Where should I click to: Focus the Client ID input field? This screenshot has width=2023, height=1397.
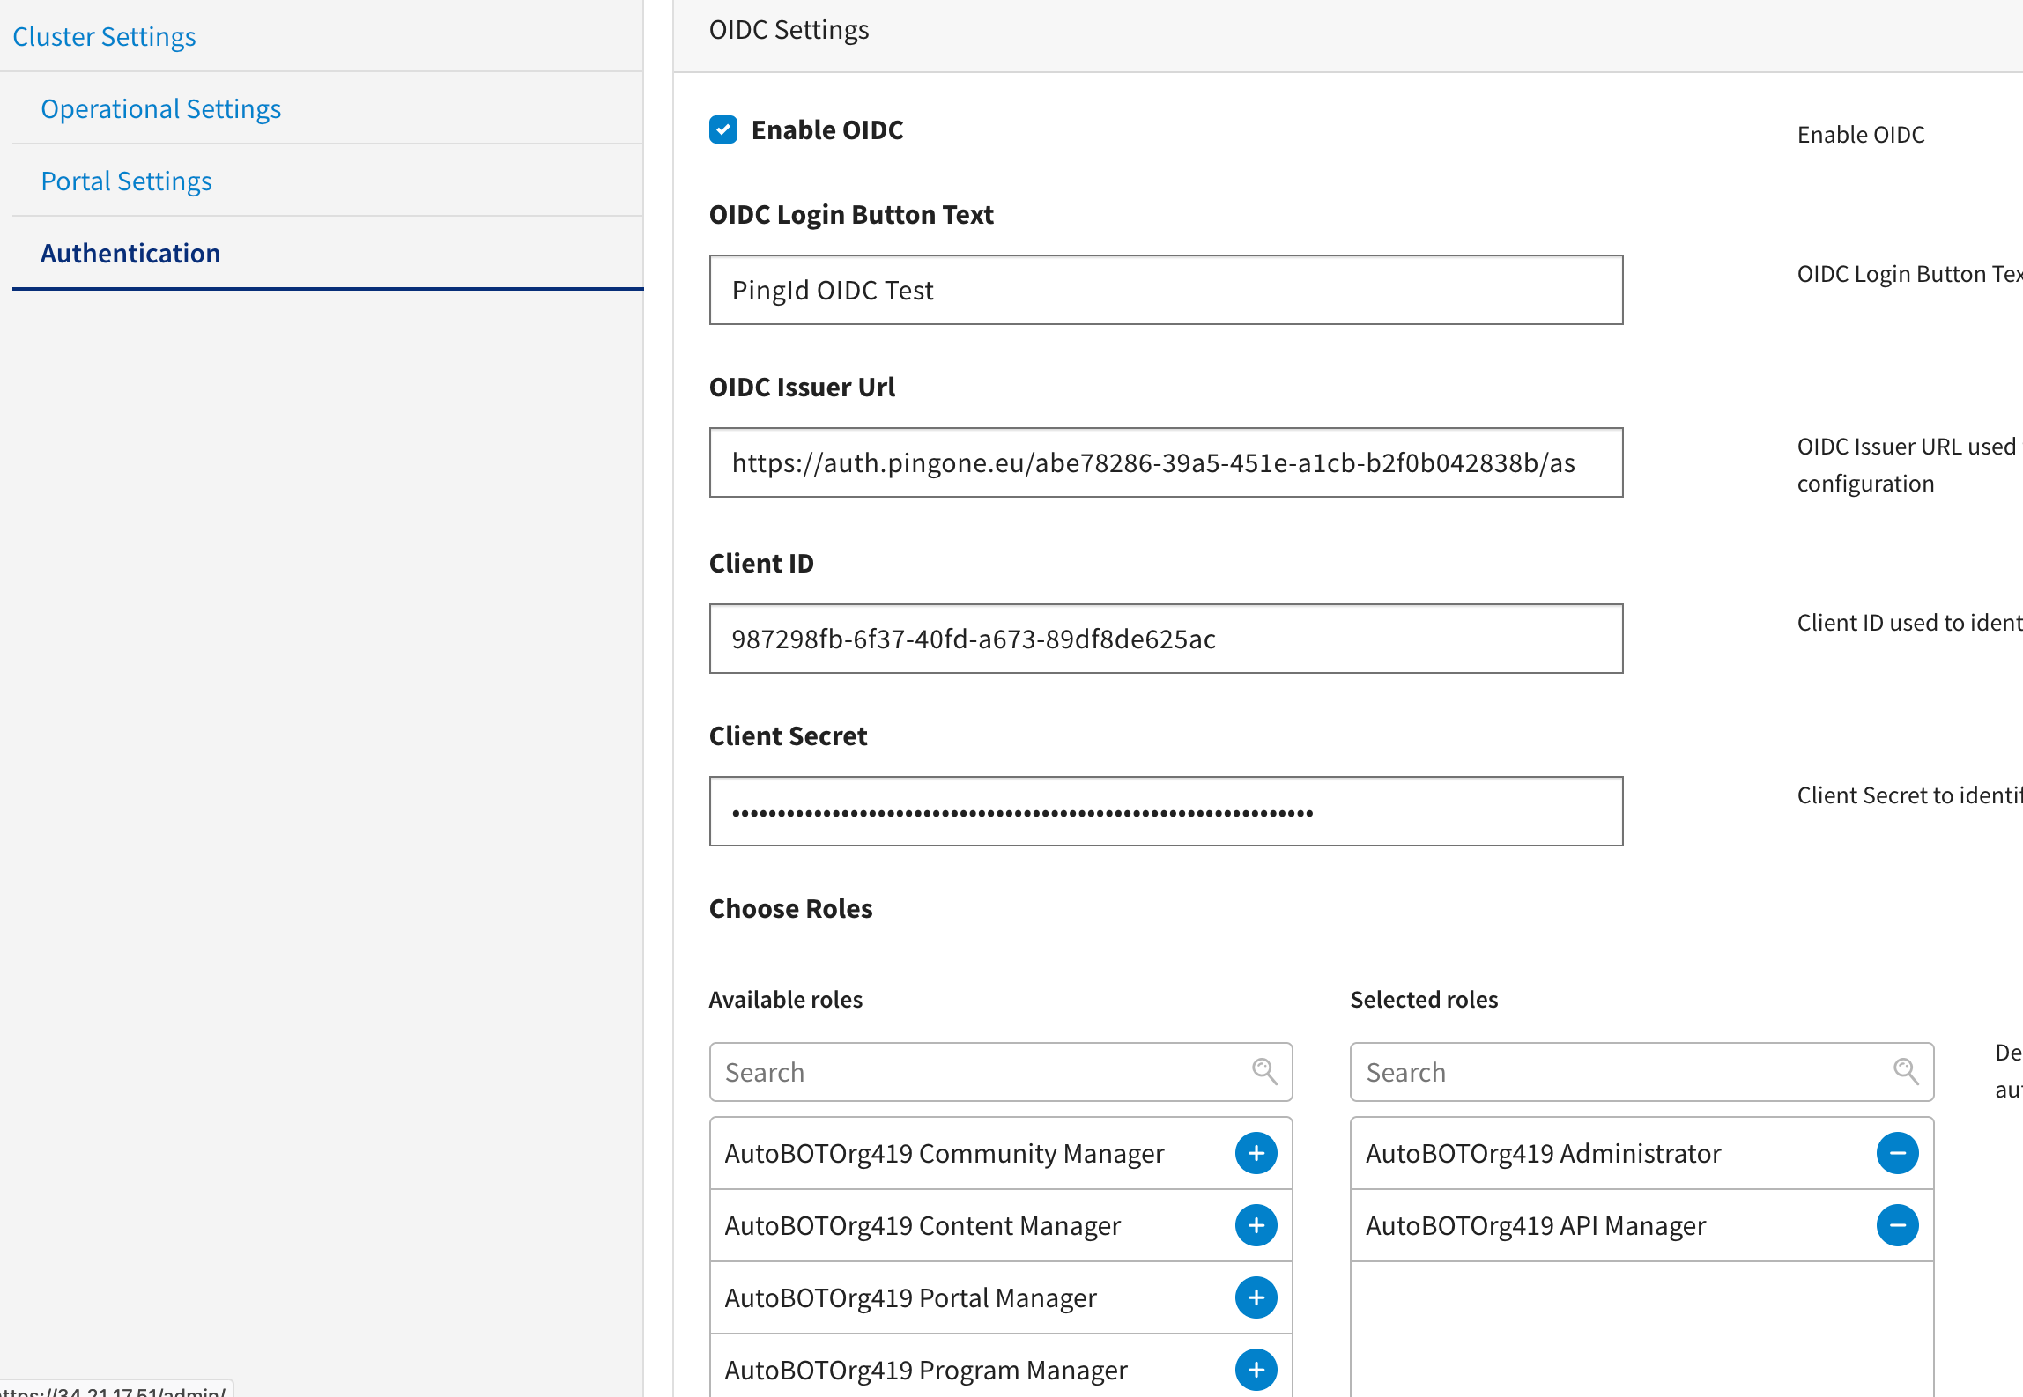[1166, 639]
